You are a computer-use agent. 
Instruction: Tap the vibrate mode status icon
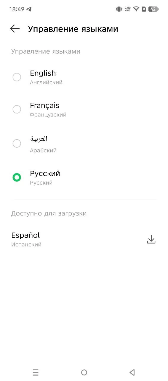[119, 9]
